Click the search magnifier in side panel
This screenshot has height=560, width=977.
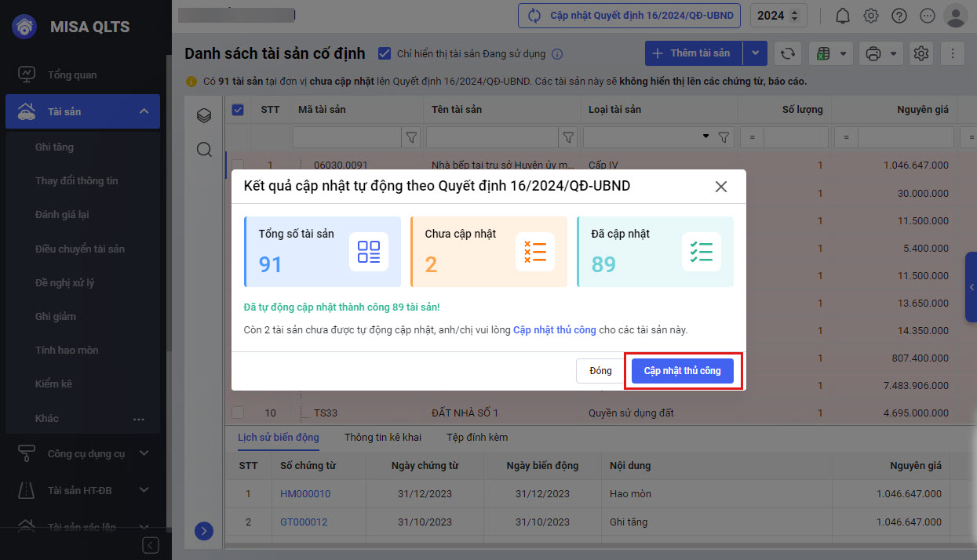pyautogui.click(x=204, y=149)
